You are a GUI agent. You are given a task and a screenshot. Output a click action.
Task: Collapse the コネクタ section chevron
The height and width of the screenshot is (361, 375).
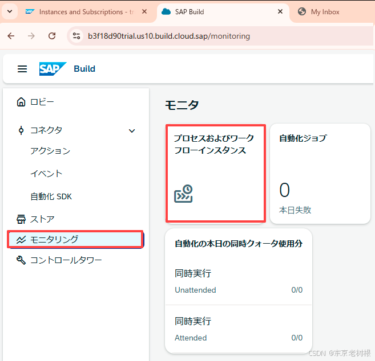pyautogui.click(x=132, y=131)
